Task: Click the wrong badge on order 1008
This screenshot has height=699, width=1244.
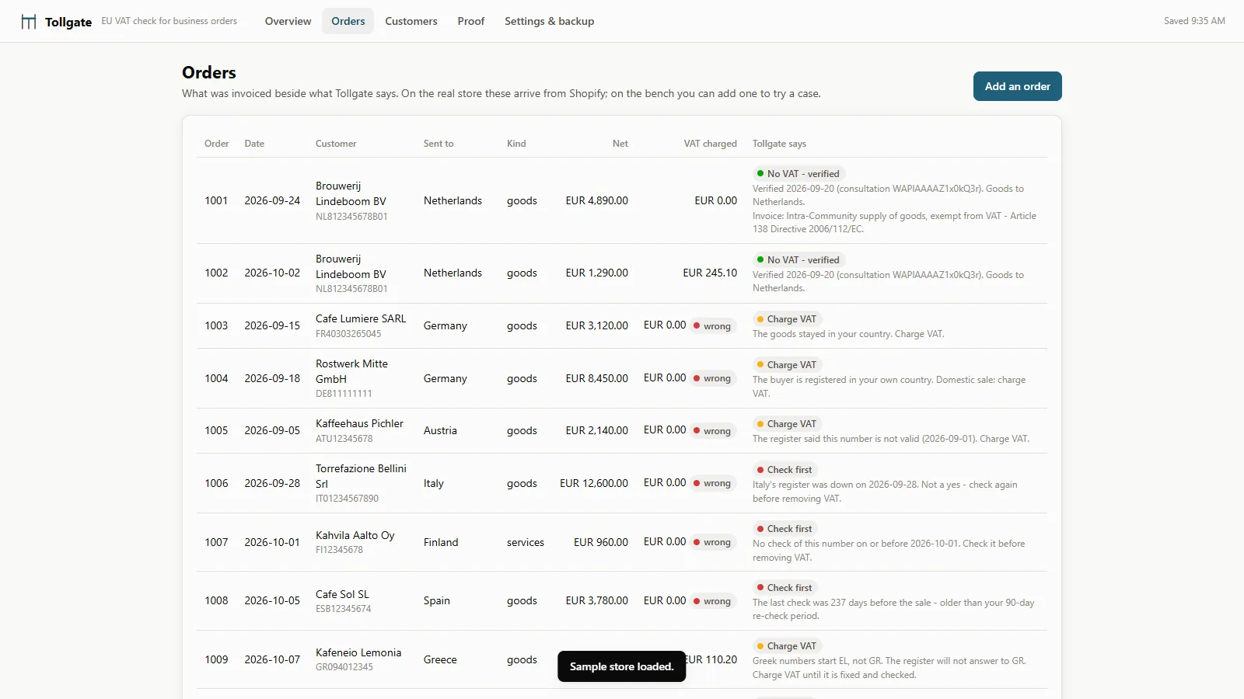Action: 712,601
